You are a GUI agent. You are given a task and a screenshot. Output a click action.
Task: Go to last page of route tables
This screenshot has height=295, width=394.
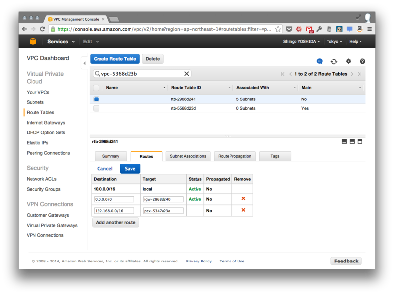(x=360, y=74)
